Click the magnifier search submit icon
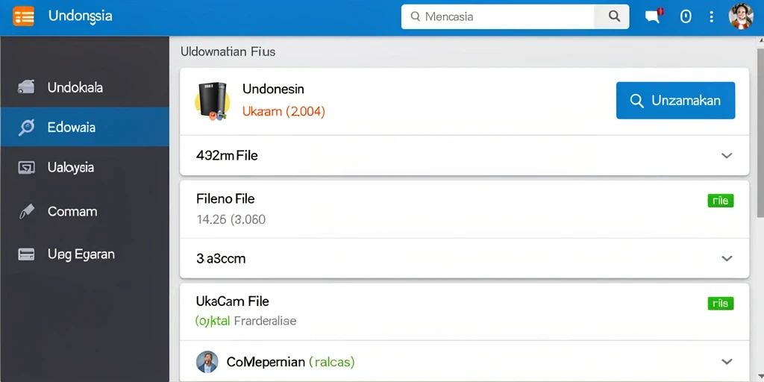 [615, 16]
